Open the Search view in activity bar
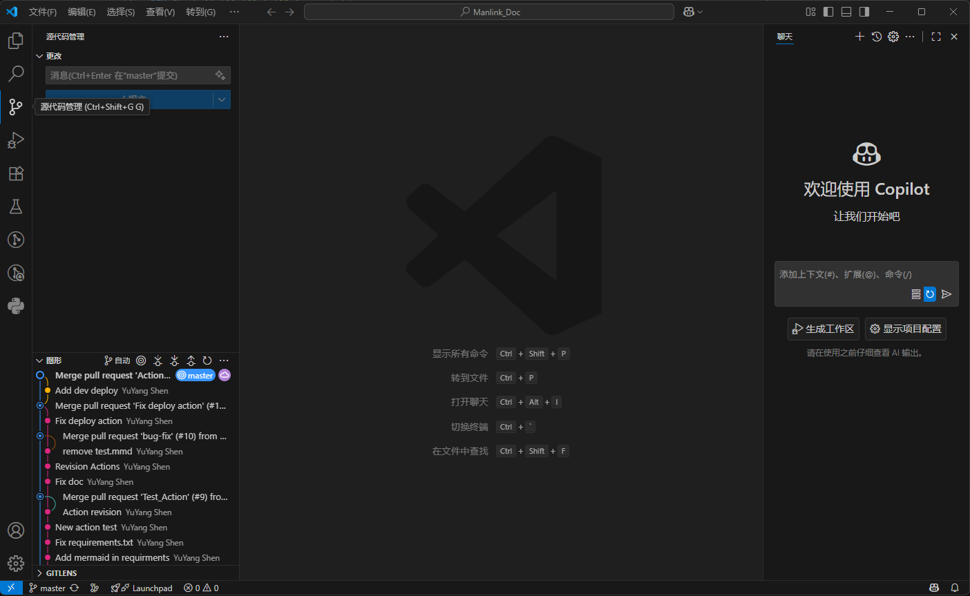970x596 pixels. point(16,74)
